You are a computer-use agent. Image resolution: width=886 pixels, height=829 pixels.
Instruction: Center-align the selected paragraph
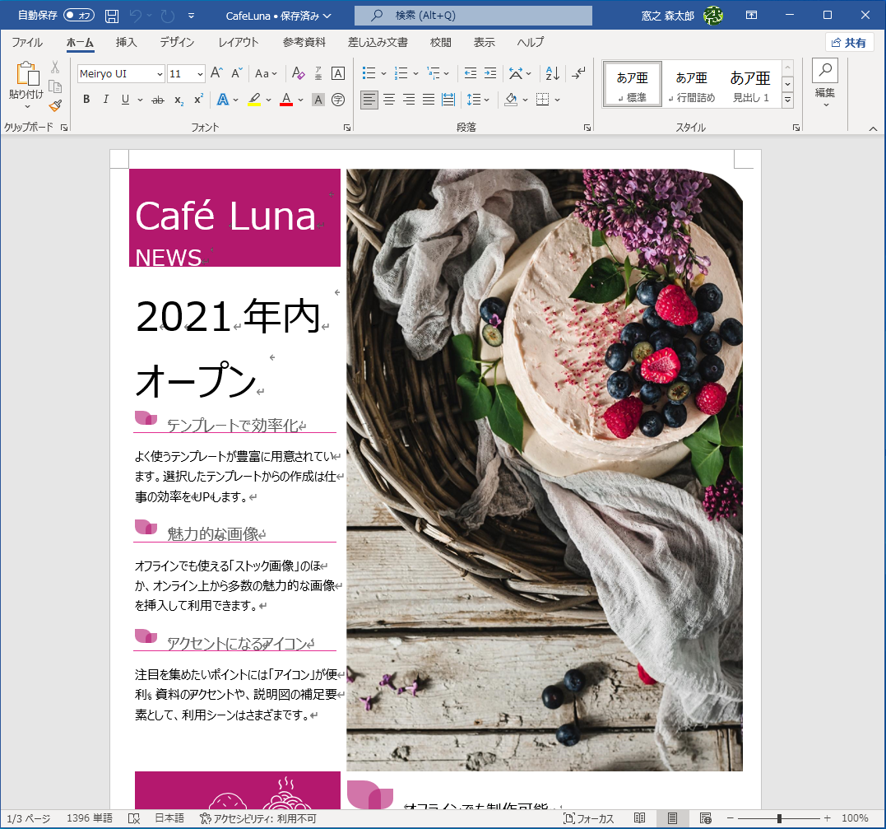[x=388, y=100]
